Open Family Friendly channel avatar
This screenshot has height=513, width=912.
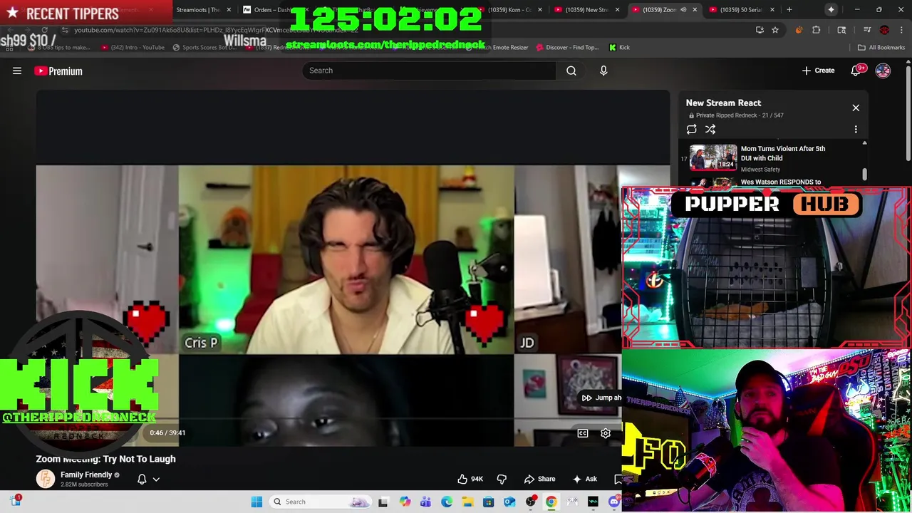click(x=46, y=479)
